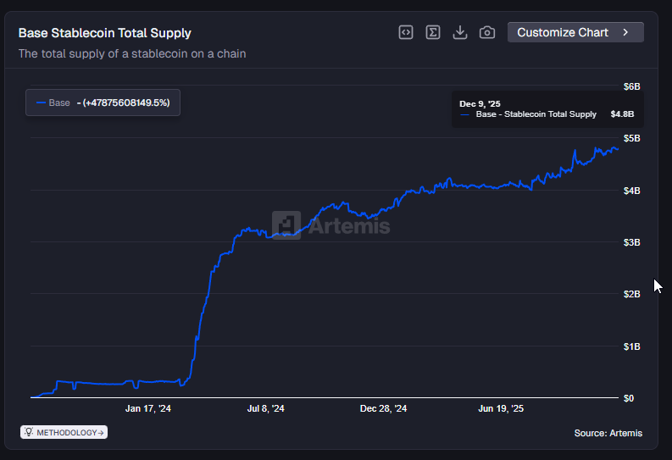The width and height of the screenshot is (672, 460).
Task: Click the $6B y-axis label
Action: coord(631,86)
